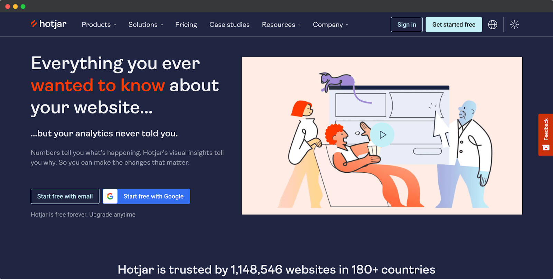Screen dimensions: 553x279
Task: Click Get started free
Action: tap(454, 24)
